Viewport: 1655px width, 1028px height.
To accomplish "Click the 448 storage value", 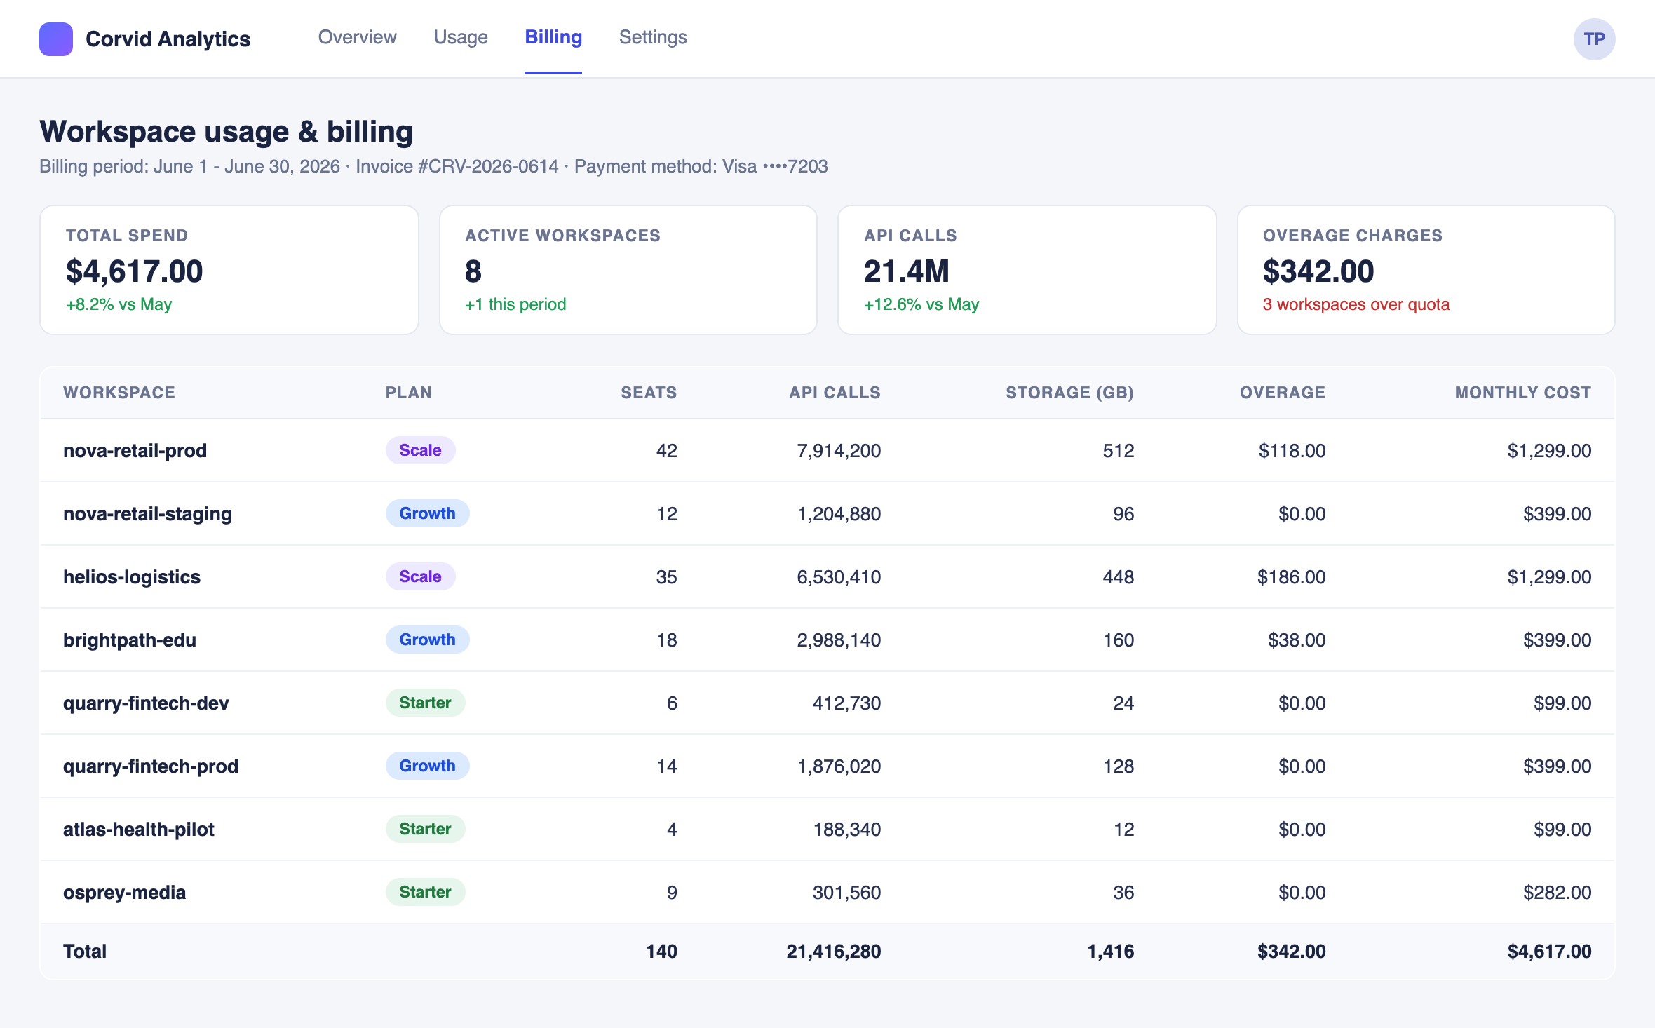I will (1118, 576).
